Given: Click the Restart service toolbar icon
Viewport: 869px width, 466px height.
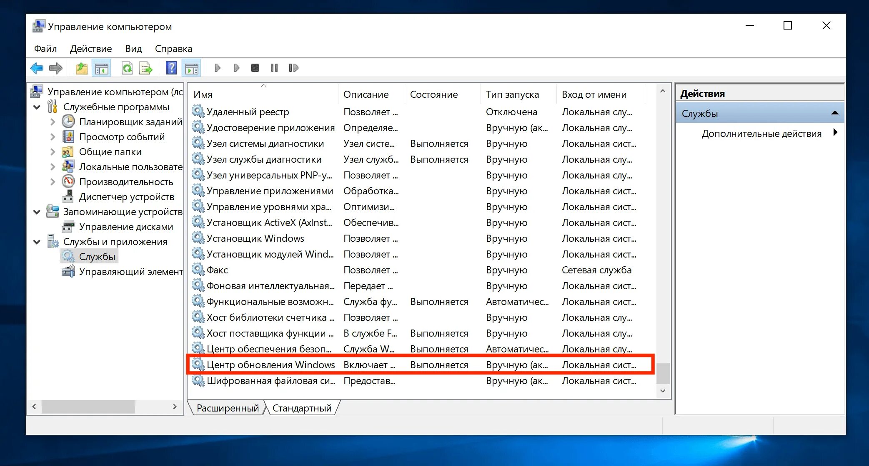Looking at the screenshot, I should (293, 68).
